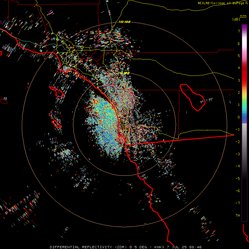The height and width of the screenshot is (249, 249).
Task: Click the 100 NMI range ring label
Action: (125, 22)
